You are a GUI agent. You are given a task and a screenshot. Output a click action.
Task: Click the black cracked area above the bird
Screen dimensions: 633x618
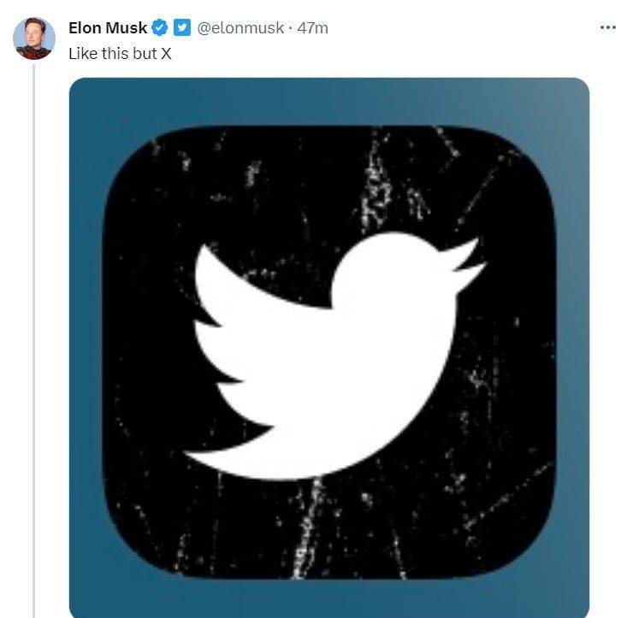pos(325,180)
